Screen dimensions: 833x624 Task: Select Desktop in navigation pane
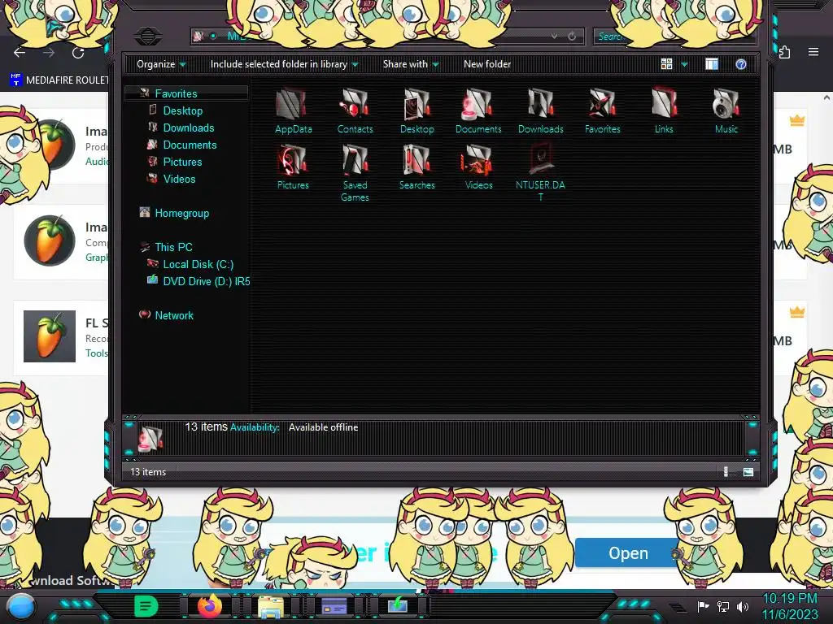(x=182, y=110)
